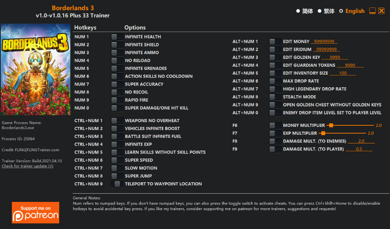Toggle Slow Motion switch
Image resolution: width=390 pixels, height=229 pixels.
[x=117, y=168]
